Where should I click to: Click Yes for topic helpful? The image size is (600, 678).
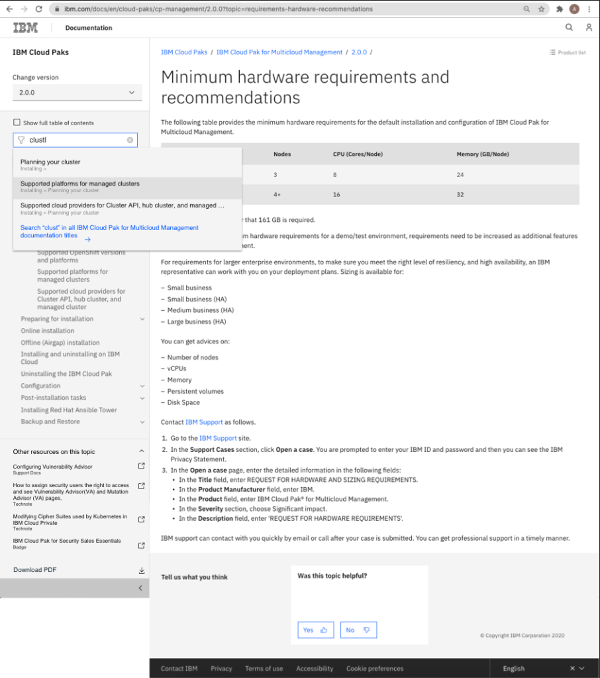pyautogui.click(x=315, y=630)
